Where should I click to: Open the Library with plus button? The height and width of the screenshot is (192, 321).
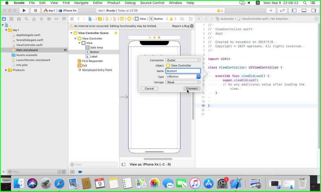[271, 10]
